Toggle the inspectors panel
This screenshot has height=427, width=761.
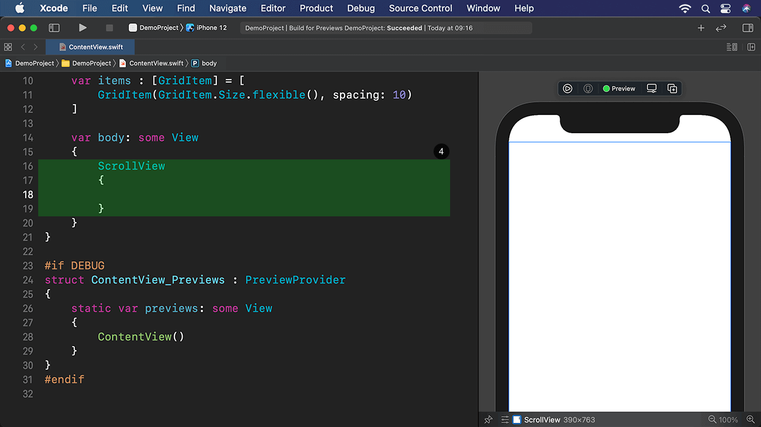point(748,28)
